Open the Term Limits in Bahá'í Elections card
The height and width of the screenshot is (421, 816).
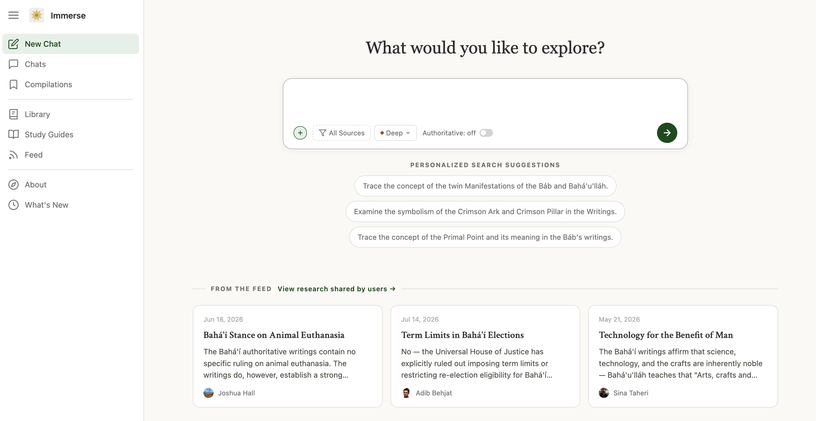(x=485, y=356)
